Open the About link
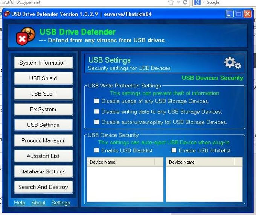 click(38, 203)
